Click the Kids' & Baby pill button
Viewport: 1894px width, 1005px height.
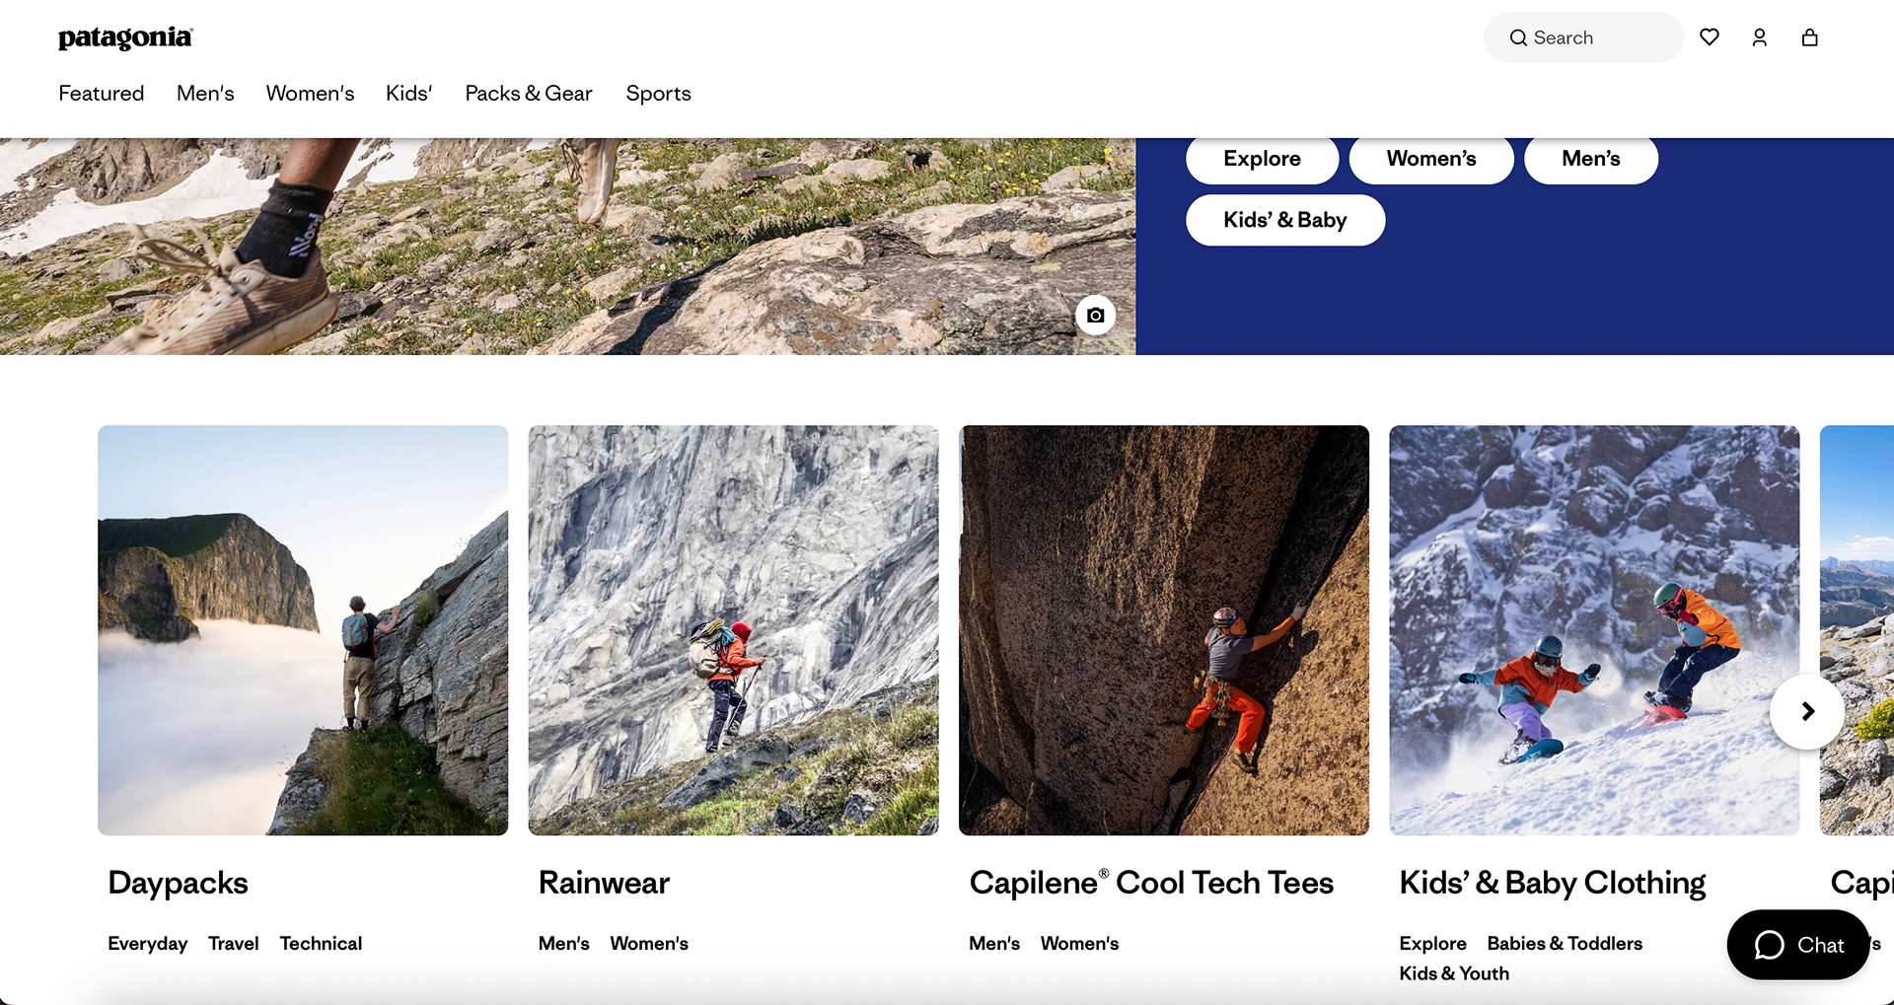(x=1285, y=220)
